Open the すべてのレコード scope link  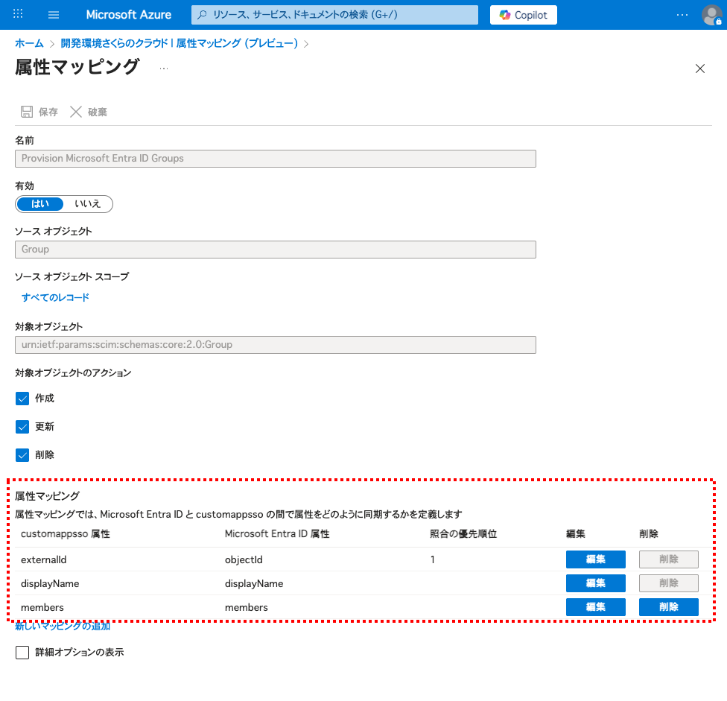55,297
